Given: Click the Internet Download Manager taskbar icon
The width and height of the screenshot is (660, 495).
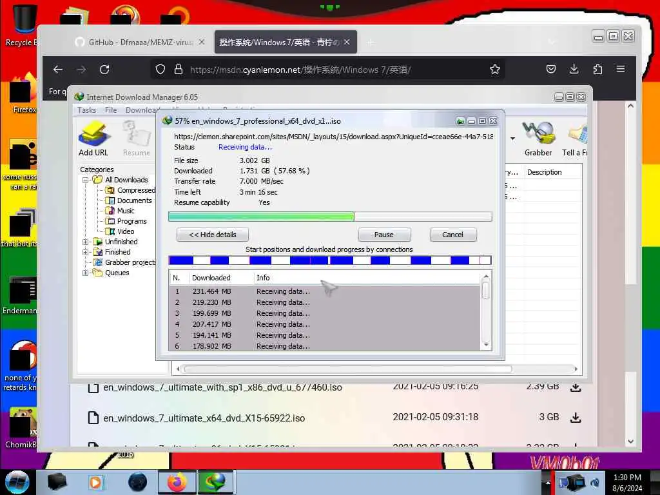Looking at the screenshot, I should click(x=215, y=482).
